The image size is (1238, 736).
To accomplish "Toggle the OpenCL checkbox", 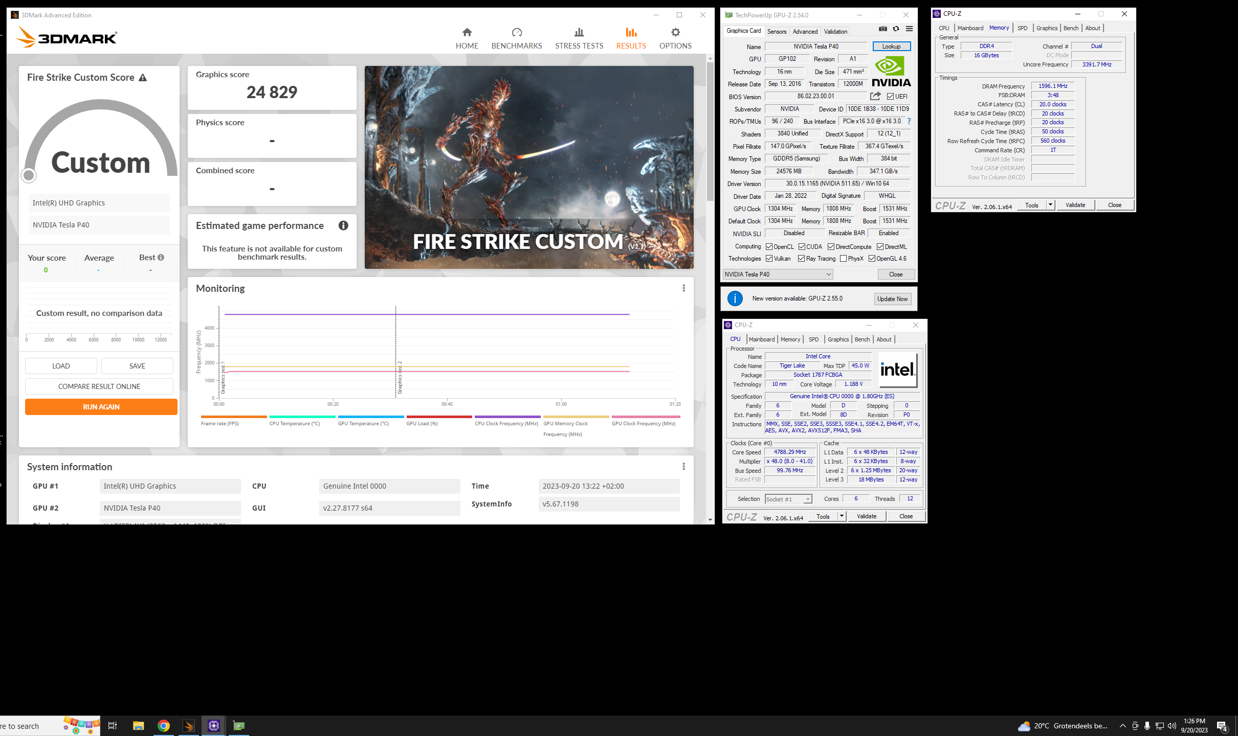I will click(x=769, y=247).
